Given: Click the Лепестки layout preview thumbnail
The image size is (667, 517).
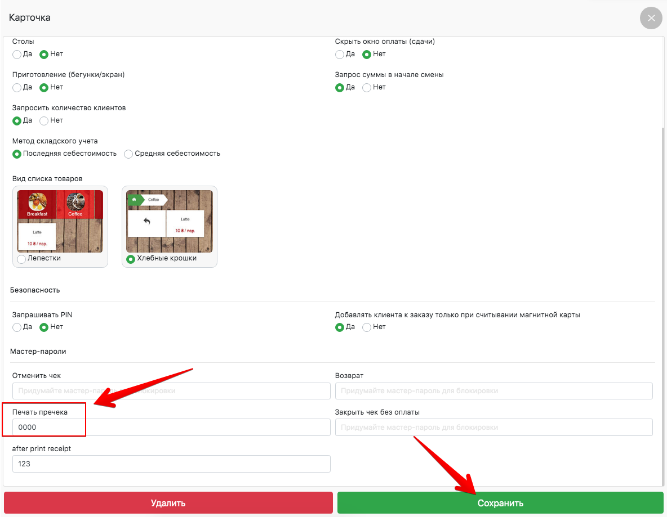Looking at the screenshot, I should 60,221.
